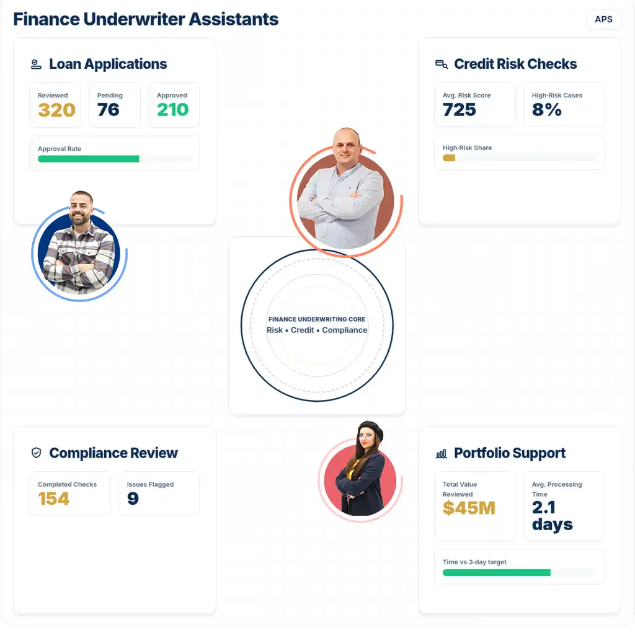This screenshot has height=635, width=635.
Task: Open the Total Value Reviewed $45M card
Action: (x=475, y=505)
